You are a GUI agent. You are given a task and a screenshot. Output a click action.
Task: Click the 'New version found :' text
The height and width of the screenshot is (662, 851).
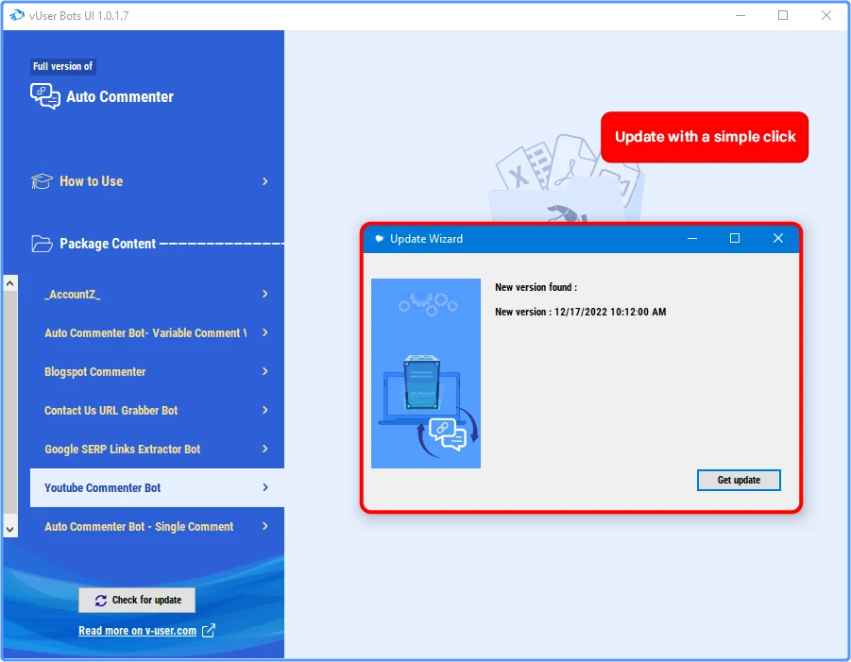click(536, 288)
